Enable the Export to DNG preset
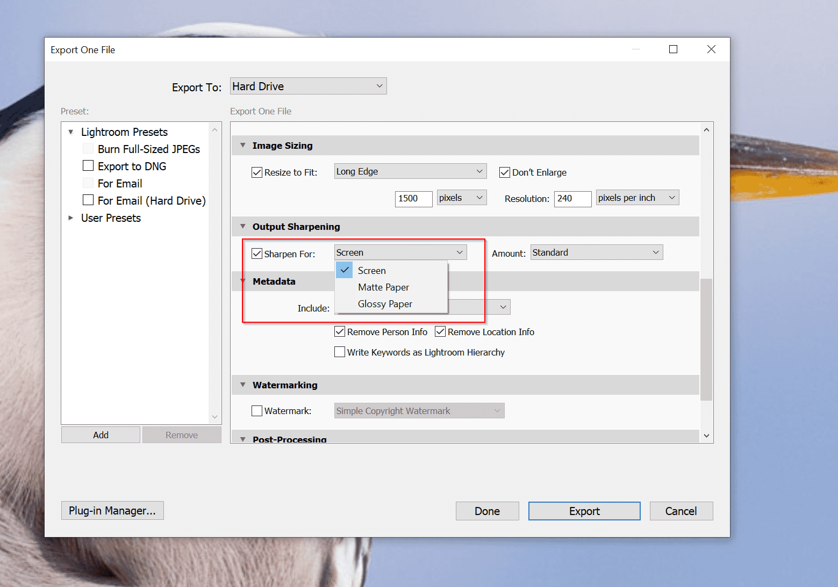 [88, 165]
